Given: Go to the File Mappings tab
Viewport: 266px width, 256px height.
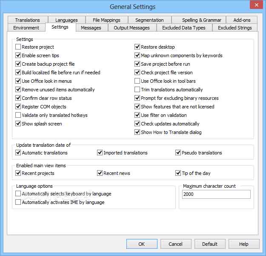Looking at the screenshot, I should click(x=106, y=20).
